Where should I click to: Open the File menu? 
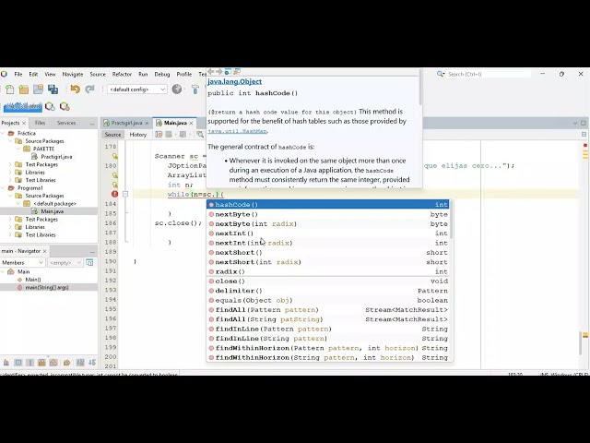click(18, 74)
